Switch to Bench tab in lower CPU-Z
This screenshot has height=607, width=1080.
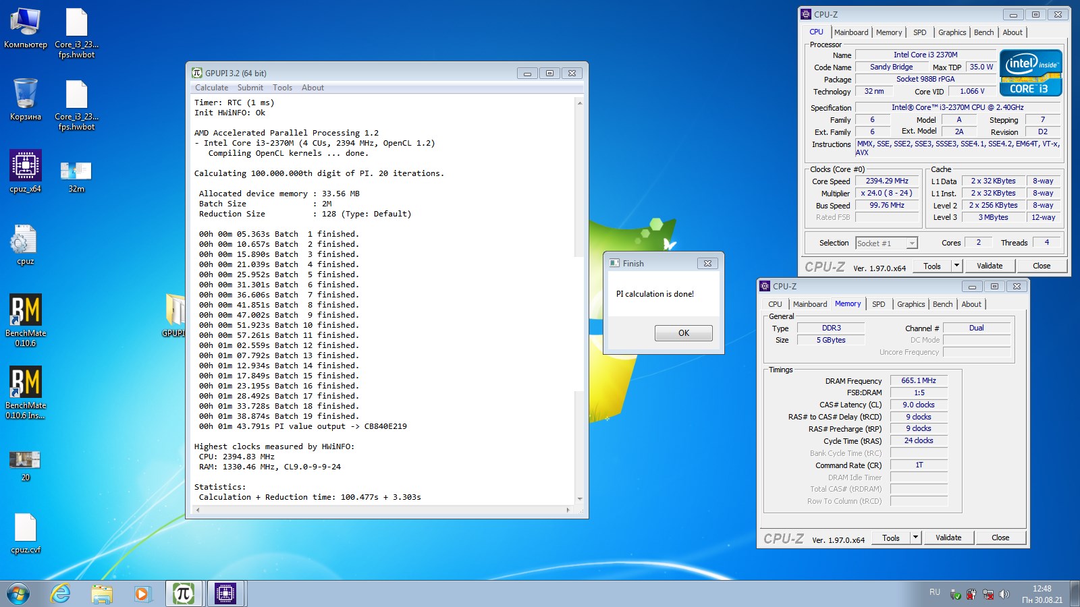(942, 304)
